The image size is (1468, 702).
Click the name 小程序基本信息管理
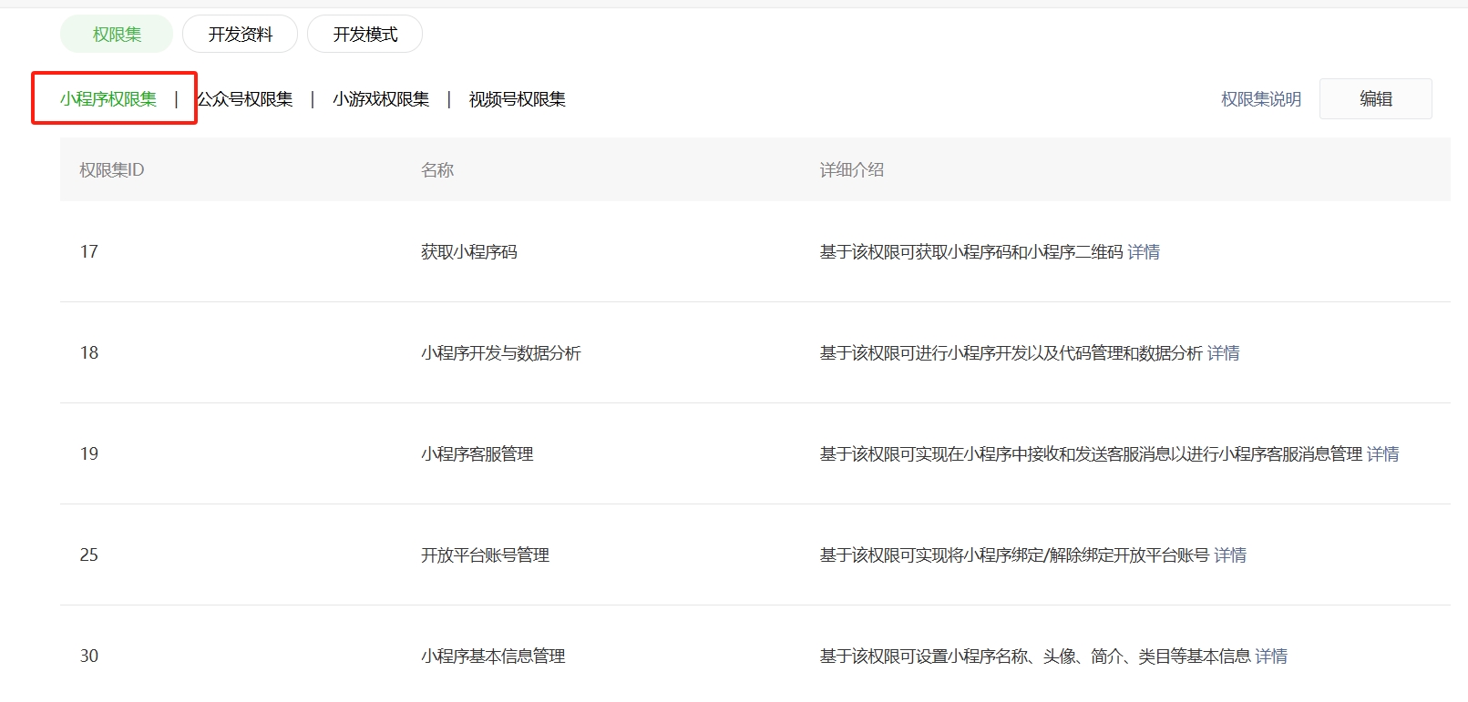(x=493, y=656)
